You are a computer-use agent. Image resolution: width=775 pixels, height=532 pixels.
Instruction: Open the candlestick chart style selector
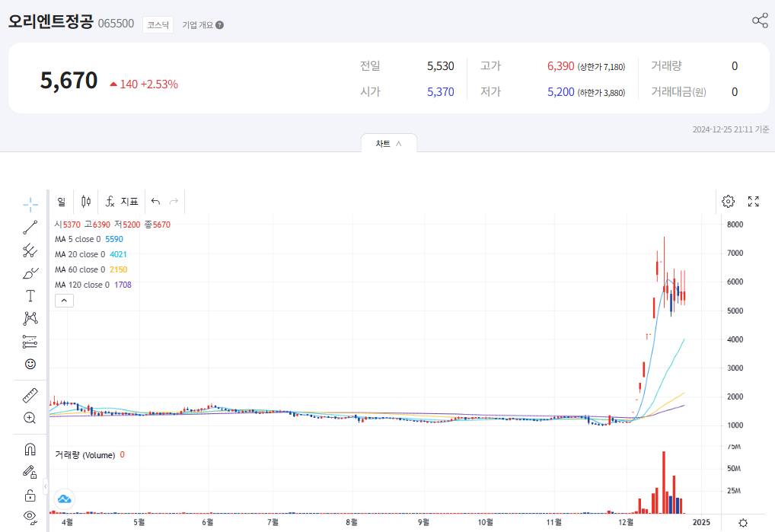(86, 202)
